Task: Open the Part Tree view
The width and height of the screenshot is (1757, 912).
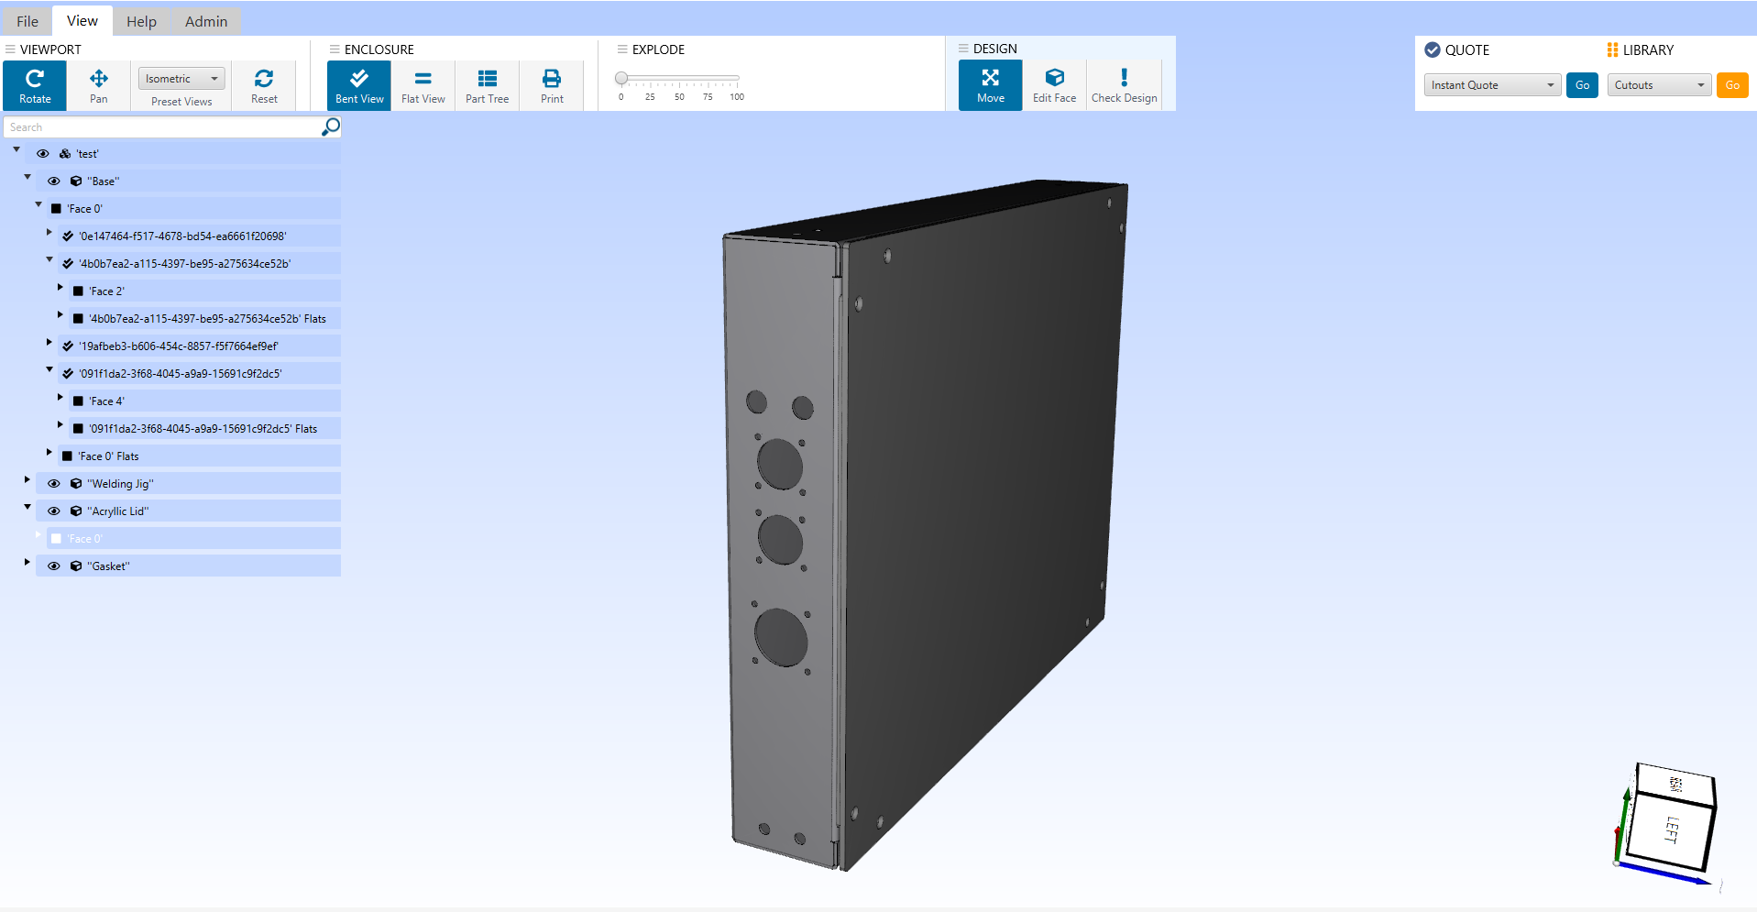Action: [x=487, y=84]
